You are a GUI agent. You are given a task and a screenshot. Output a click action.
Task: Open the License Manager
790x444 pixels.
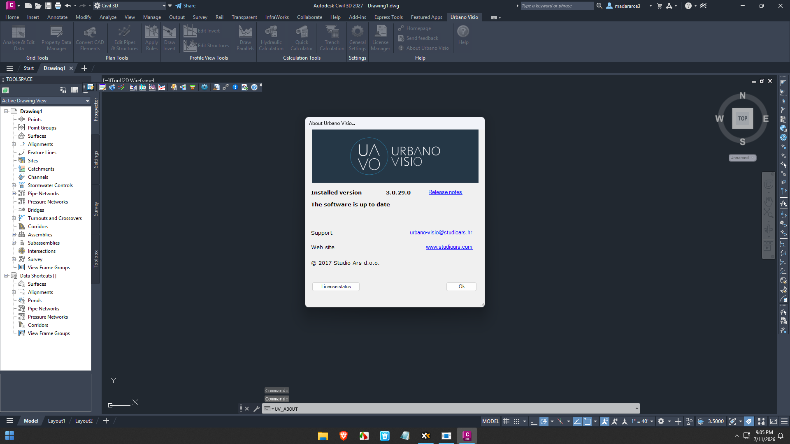click(380, 38)
